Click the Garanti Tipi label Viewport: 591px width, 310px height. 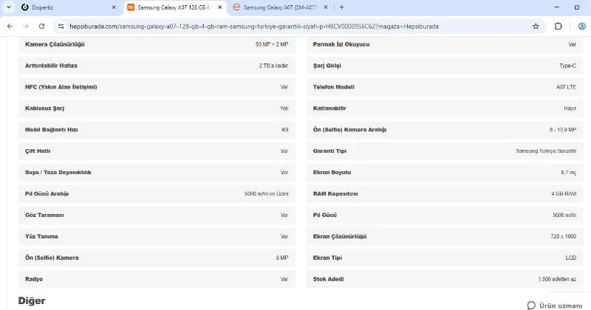(329, 151)
